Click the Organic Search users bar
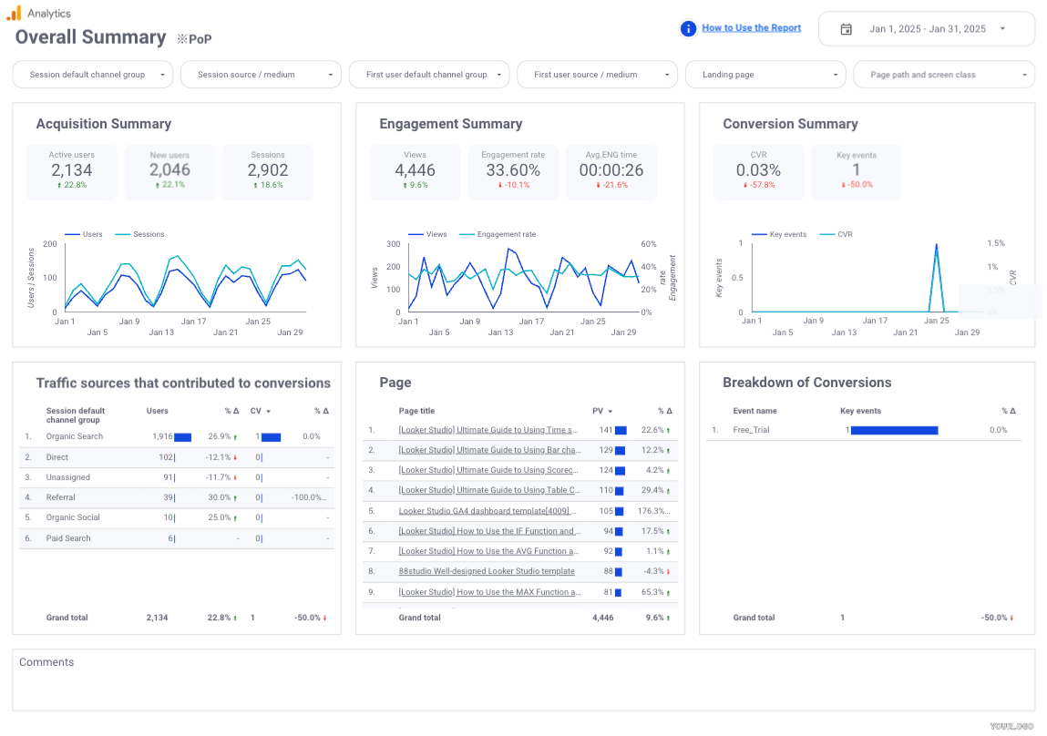Screen dimensions: 1047x736 182,437
